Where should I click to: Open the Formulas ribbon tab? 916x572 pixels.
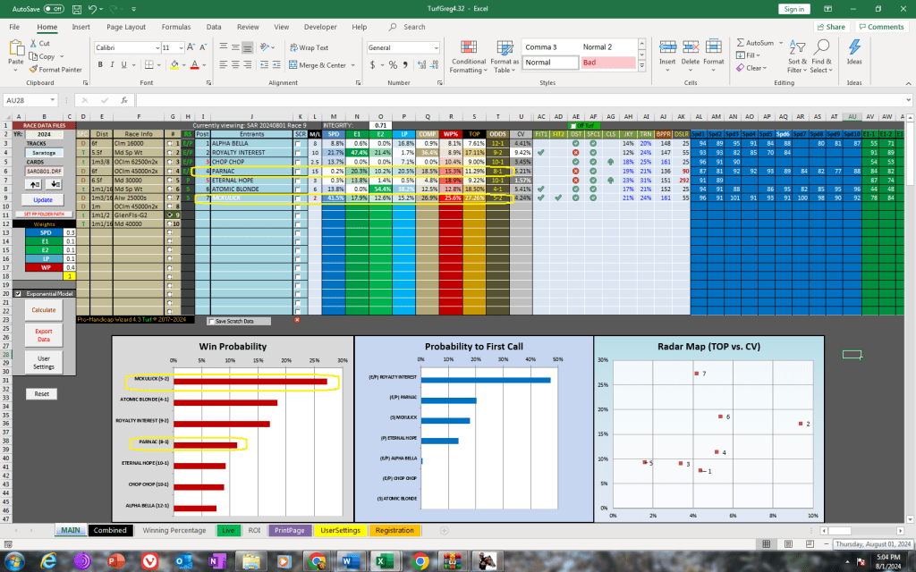[175, 27]
